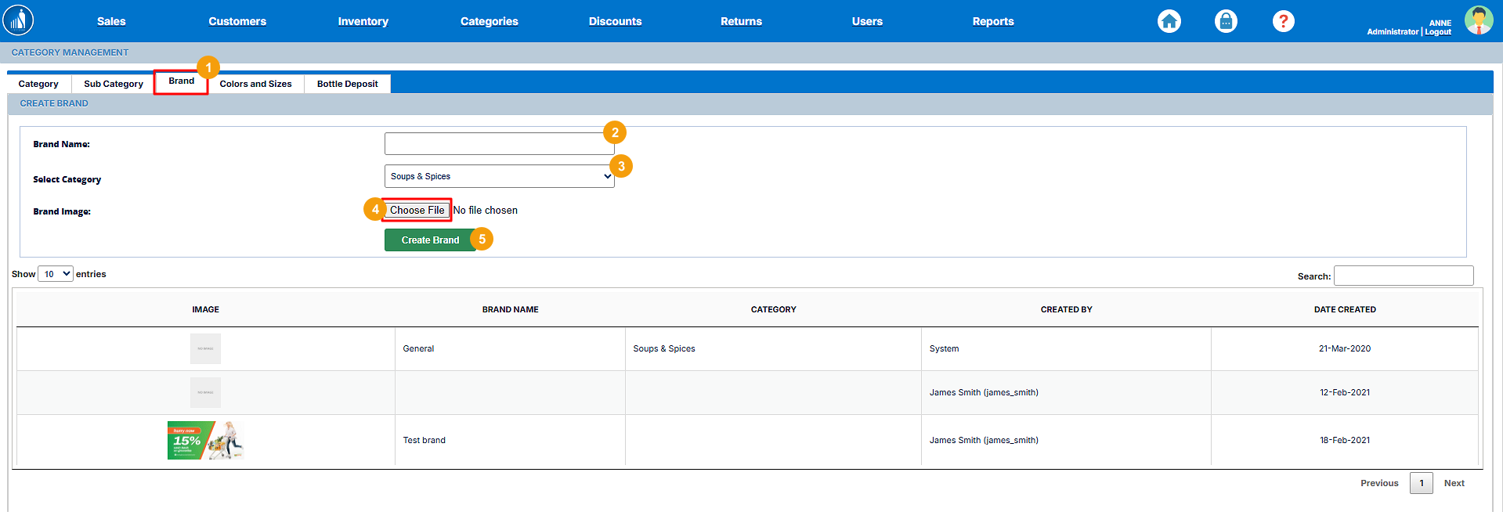Screen dimensions: 1503x512
Task: Expand the Select Category dropdown
Action: click(x=499, y=176)
